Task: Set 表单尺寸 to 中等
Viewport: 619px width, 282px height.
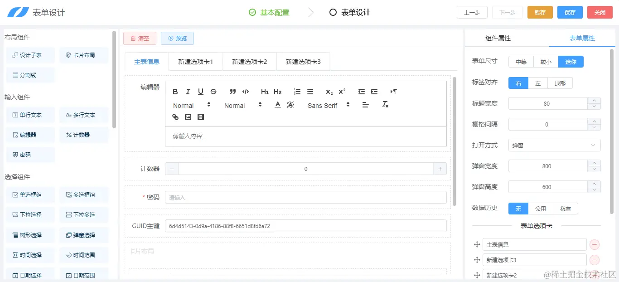Action: pyautogui.click(x=520, y=61)
